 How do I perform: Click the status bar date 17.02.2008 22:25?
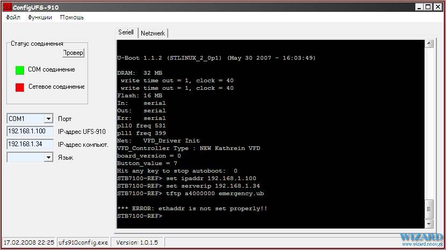(28, 242)
